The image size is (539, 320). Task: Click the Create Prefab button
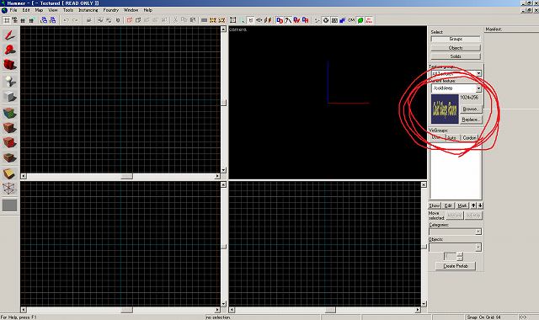click(x=456, y=266)
